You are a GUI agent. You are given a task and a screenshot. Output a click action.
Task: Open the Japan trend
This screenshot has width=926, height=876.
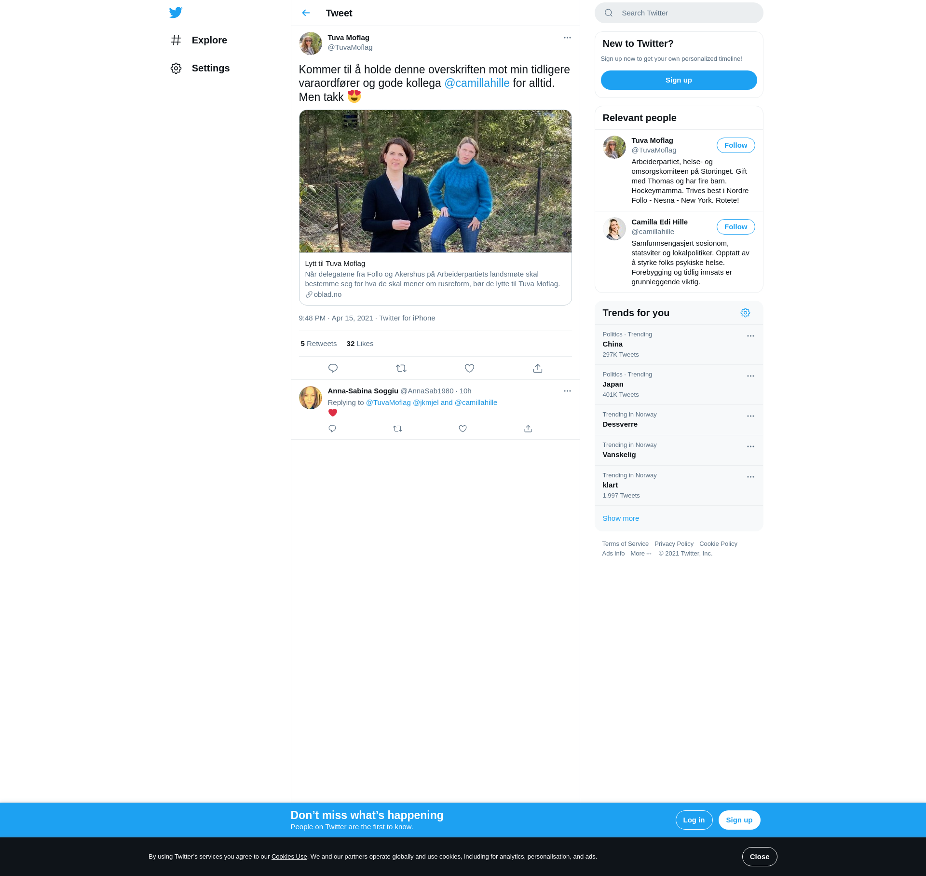pyautogui.click(x=679, y=385)
